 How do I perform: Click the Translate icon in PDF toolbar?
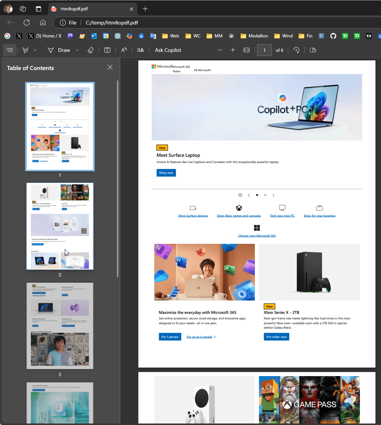(141, 50)
